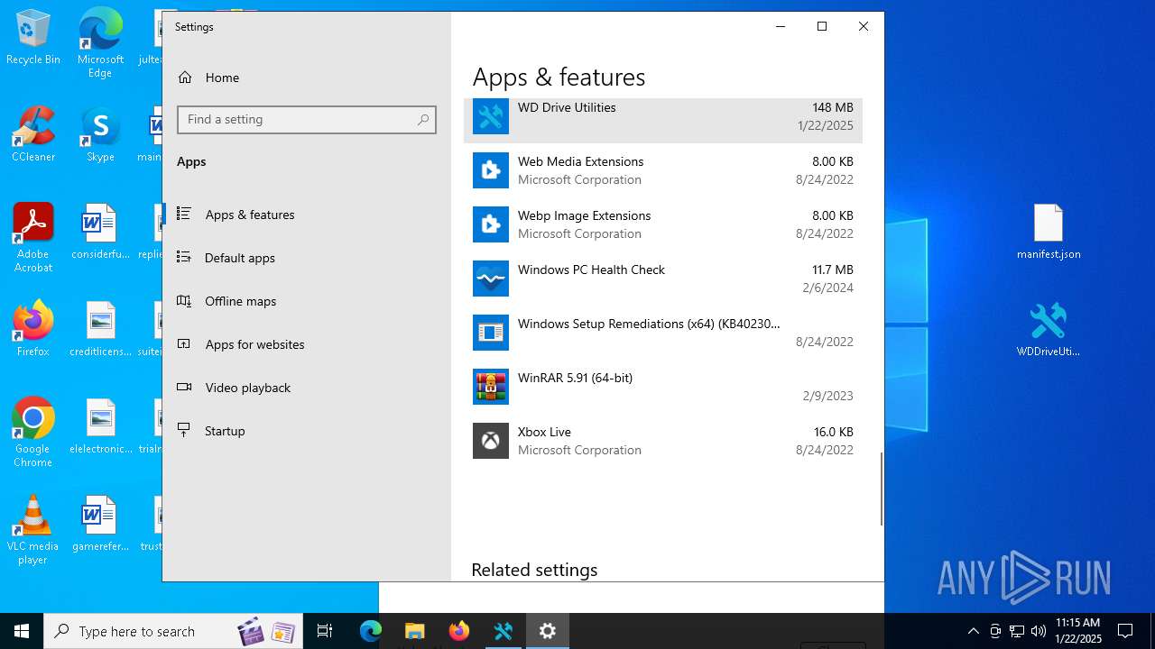Viewport: 1155px width, 649px height.
Task: Select Firefox desktop shortcut
Action: 33,329
